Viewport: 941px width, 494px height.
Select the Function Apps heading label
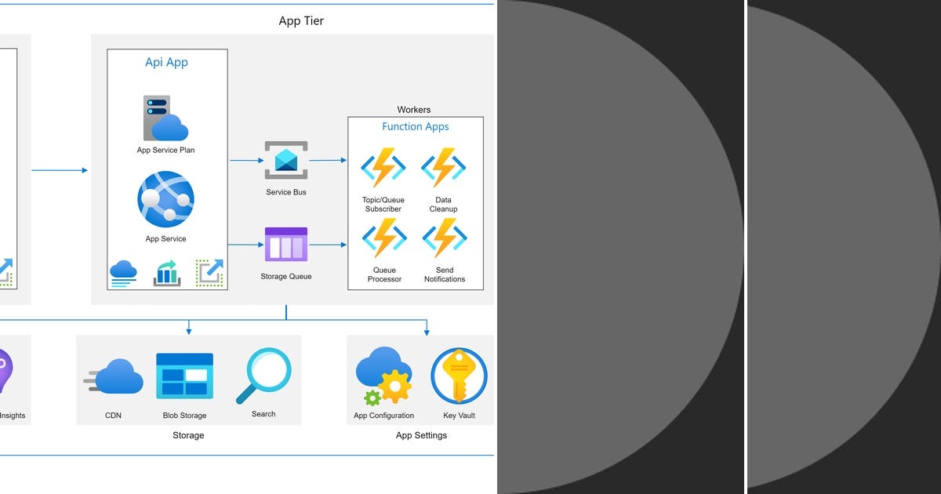[416, 126]
